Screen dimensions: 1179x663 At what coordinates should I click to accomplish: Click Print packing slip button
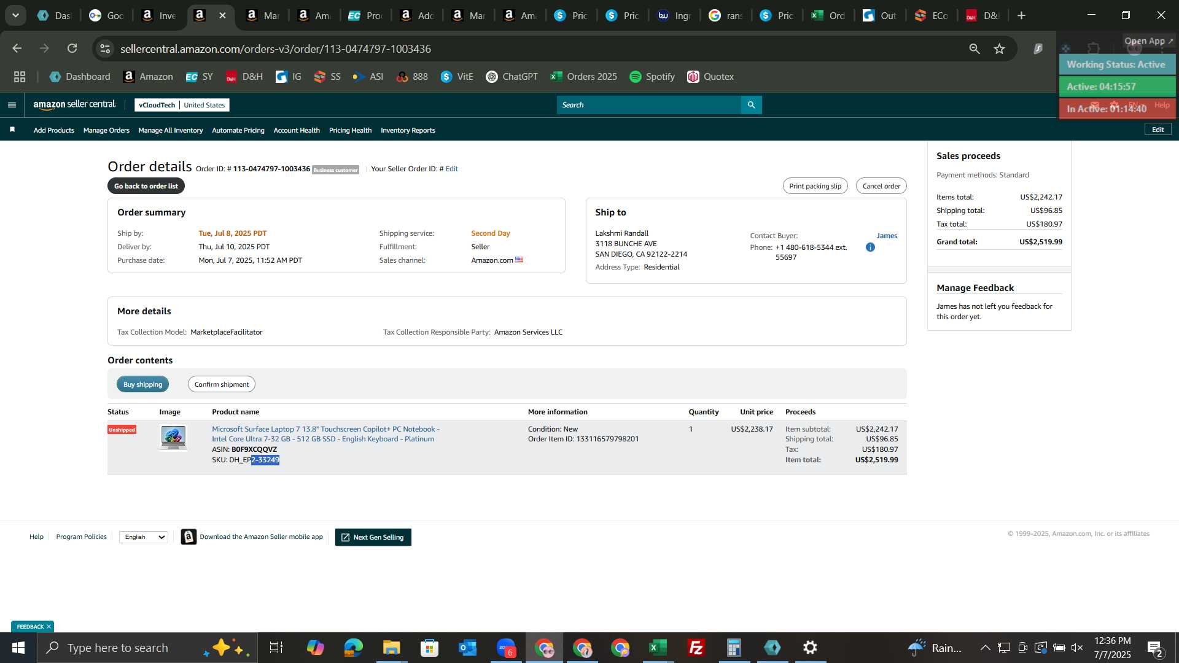click(815, 186)
